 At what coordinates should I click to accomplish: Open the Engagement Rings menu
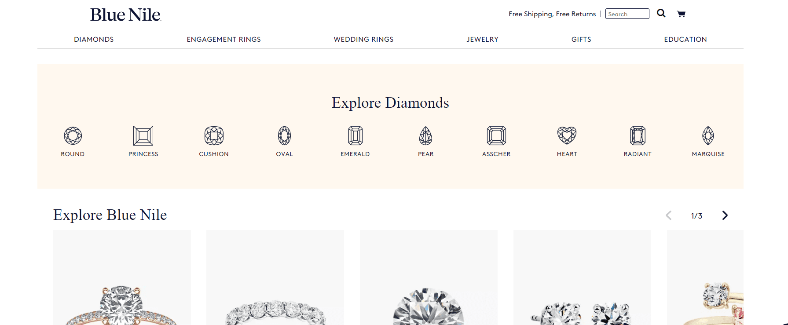[x=224, y=39]
